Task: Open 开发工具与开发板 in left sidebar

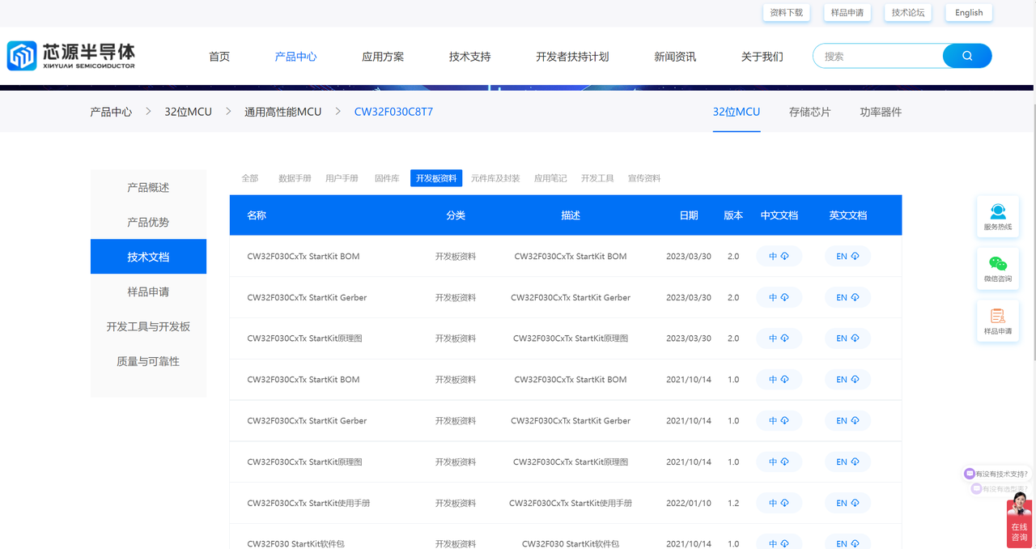Action: coord(148,326)
